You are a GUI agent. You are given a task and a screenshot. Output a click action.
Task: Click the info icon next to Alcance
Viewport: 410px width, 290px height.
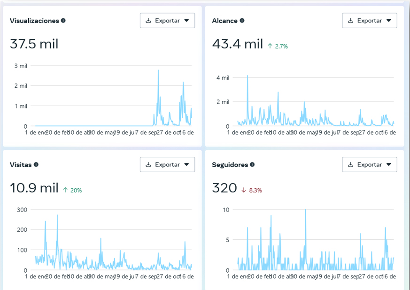click(242, 20)
